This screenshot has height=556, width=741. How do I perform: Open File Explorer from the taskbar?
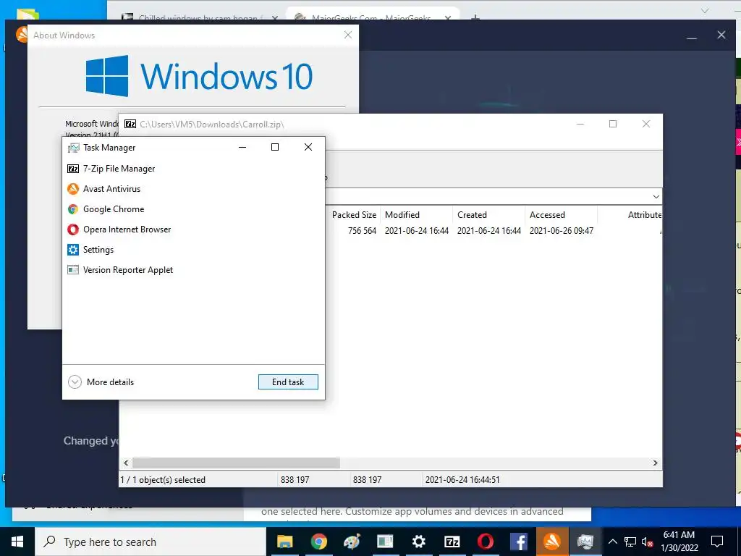point(285,542)
